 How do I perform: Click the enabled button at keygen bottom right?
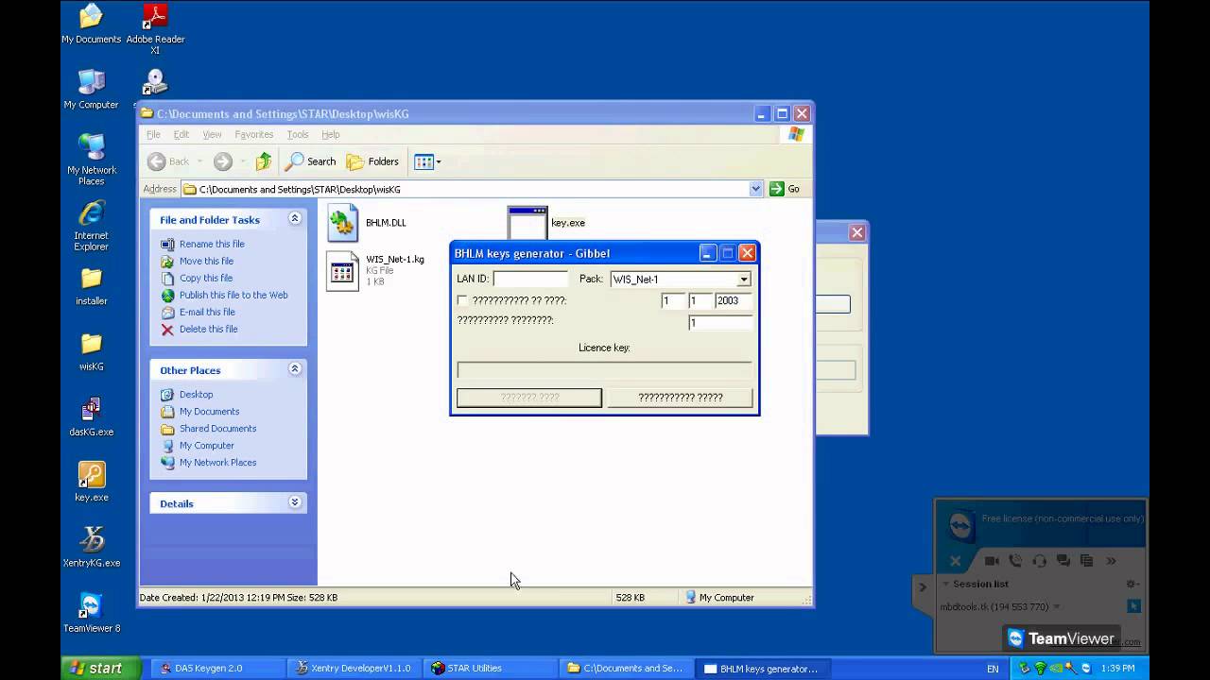(x=680, y=398)
